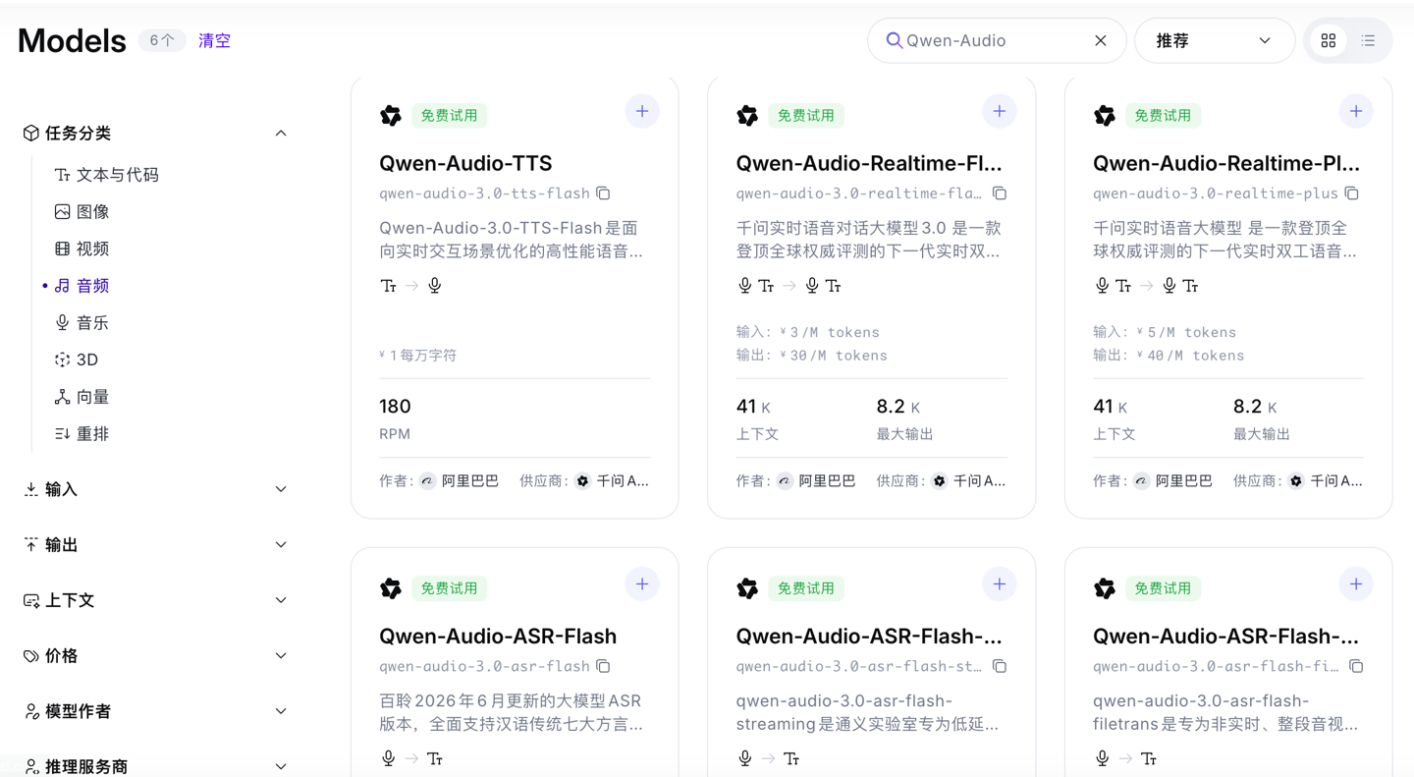
Task: Add Qwen-Audio-Realtime-Pl... with its plus button
Action: tap(1356, 111)
